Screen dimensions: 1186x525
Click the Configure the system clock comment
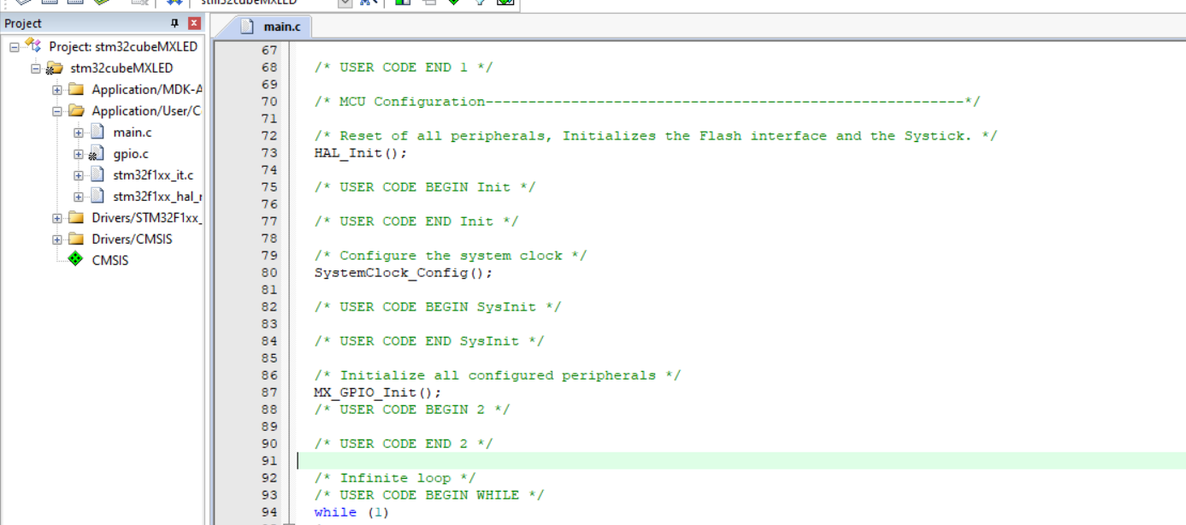coord(450,256)
